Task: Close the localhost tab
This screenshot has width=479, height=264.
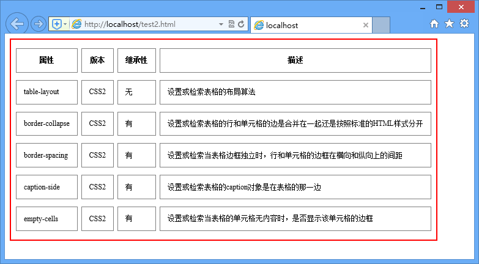Action: [366, 26]
